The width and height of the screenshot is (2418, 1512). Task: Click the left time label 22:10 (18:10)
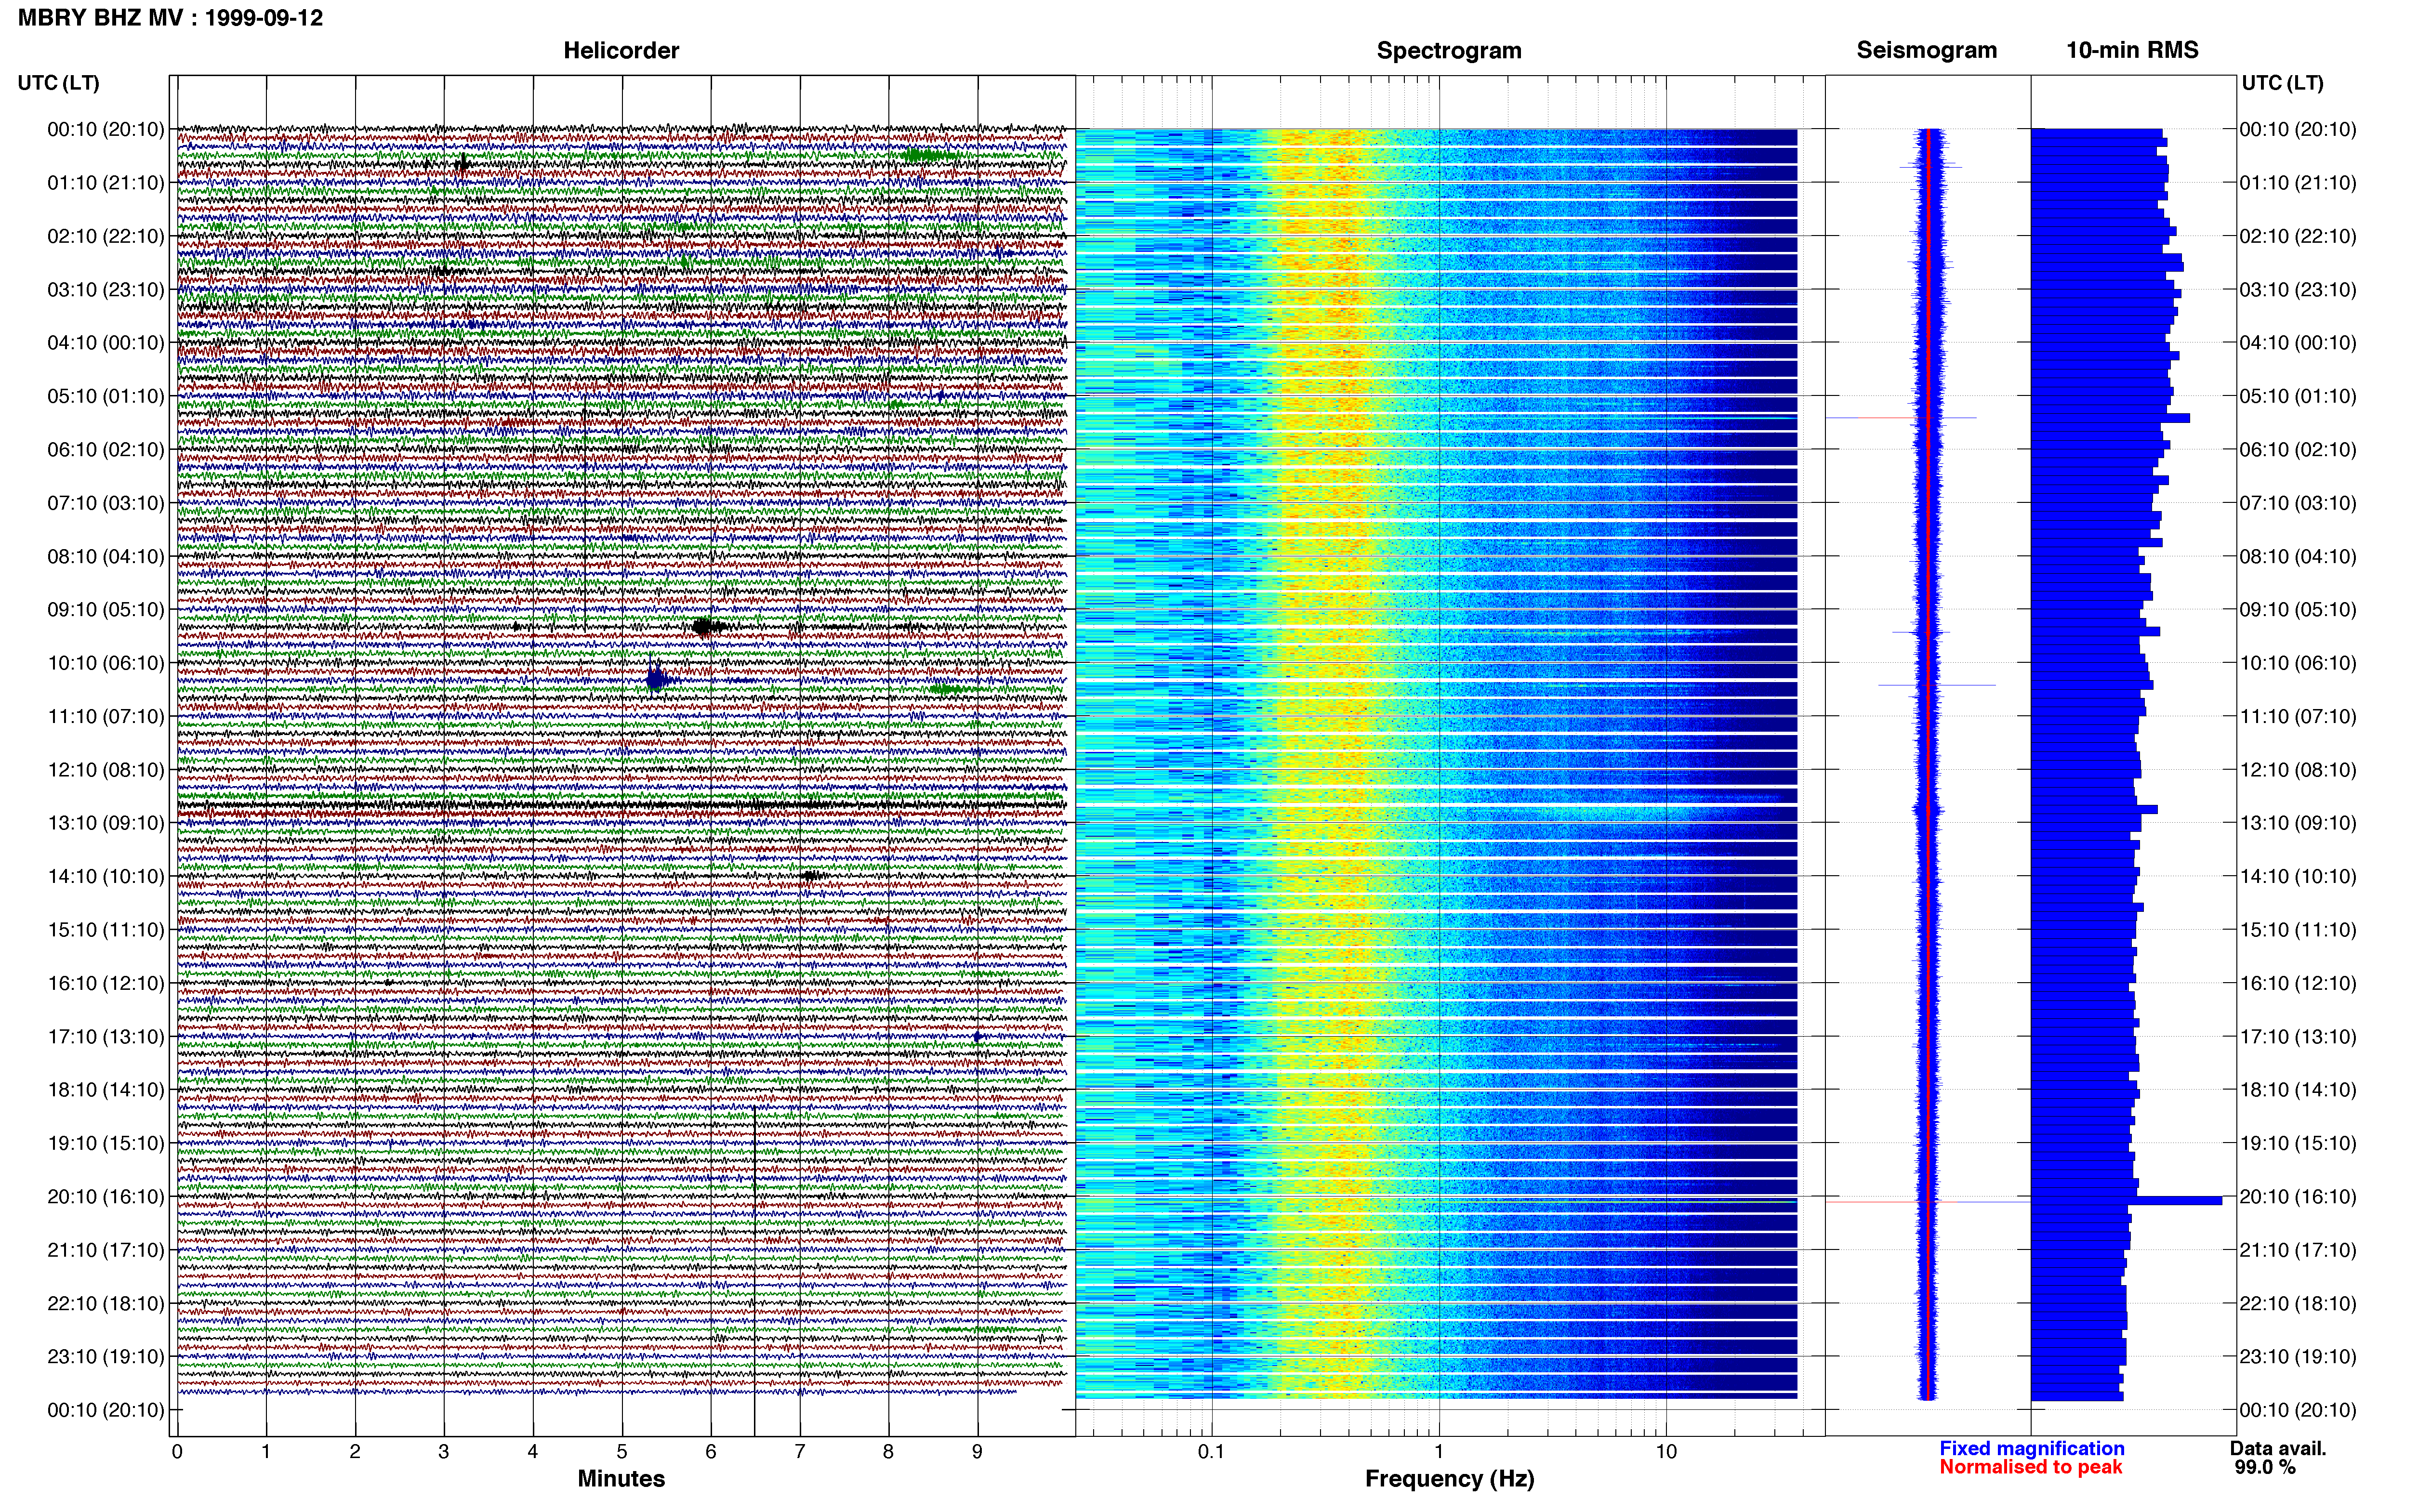[106, 1304]
